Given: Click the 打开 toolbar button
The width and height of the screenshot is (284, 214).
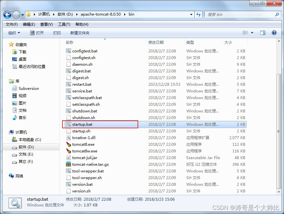Looking at the screenshot, I should coord(37,33).
